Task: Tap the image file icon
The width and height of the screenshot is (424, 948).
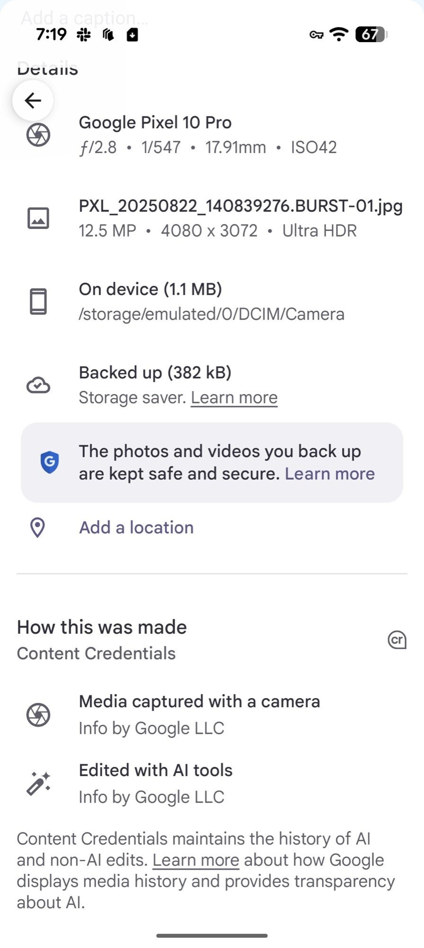Action: point(38,218)
